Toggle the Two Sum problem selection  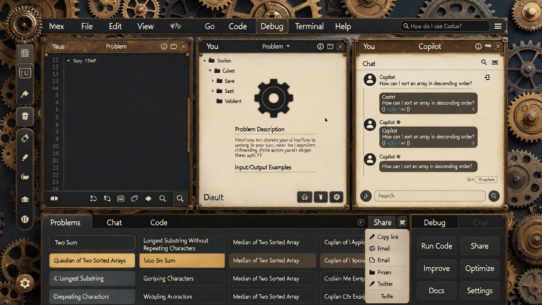point(92,242)
